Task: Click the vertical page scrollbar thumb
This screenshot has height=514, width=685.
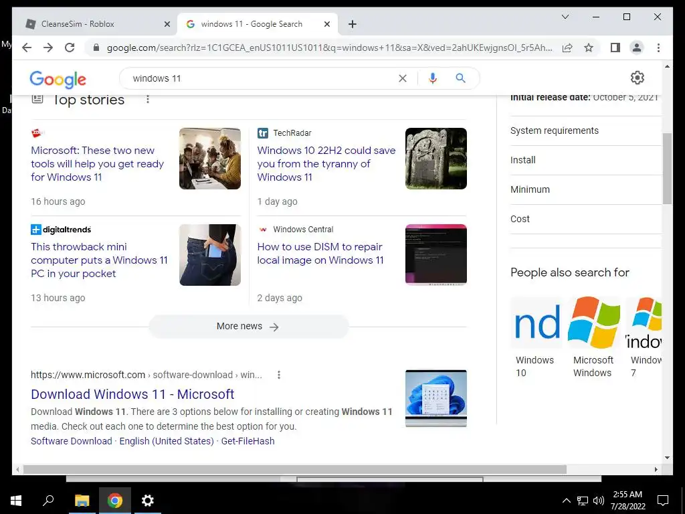Action: tap(667, 168)
